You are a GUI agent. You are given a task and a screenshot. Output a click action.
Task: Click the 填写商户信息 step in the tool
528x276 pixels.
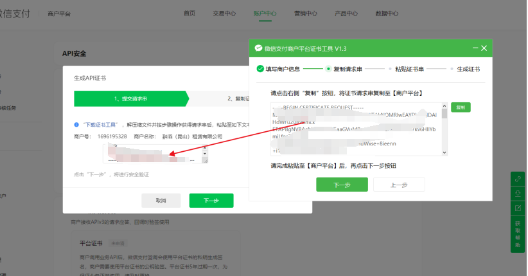[x=283, y=69]
